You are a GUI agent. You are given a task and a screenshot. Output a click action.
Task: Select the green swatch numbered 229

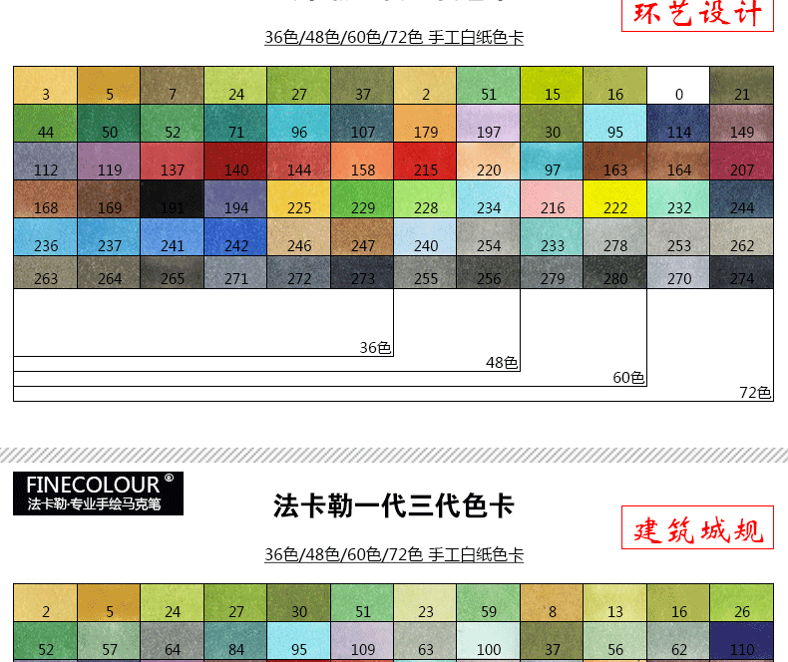point(362,199)
